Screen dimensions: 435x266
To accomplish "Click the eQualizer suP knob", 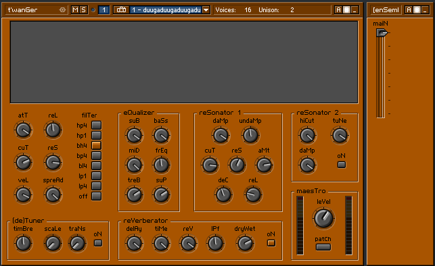I will (161, 195).
